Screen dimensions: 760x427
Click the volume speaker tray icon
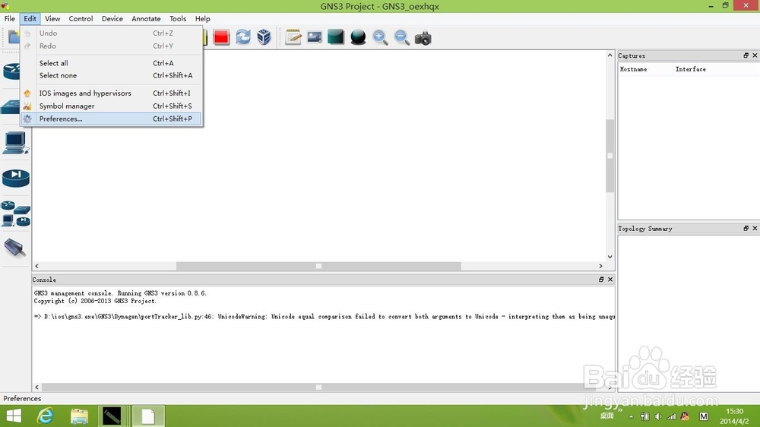657,416
